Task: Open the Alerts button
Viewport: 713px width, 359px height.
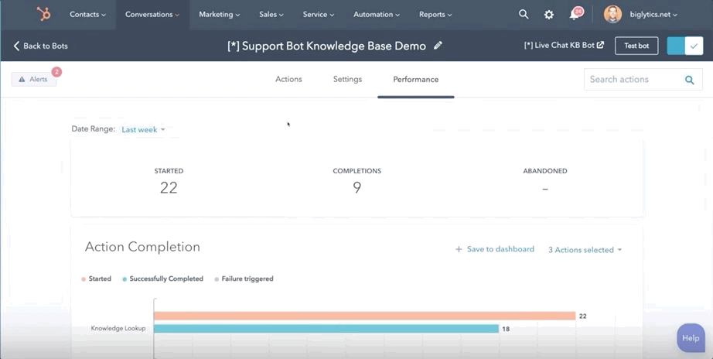Action: pyautogui.click(x=34, y=79)
